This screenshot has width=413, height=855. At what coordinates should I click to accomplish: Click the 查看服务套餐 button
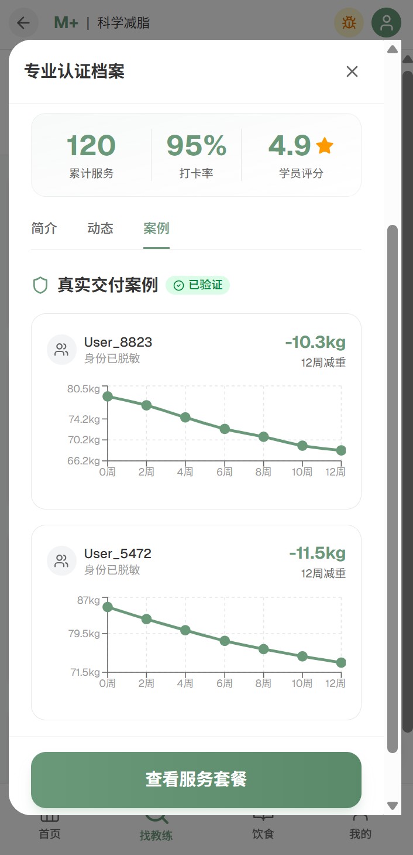pos(196,779)
